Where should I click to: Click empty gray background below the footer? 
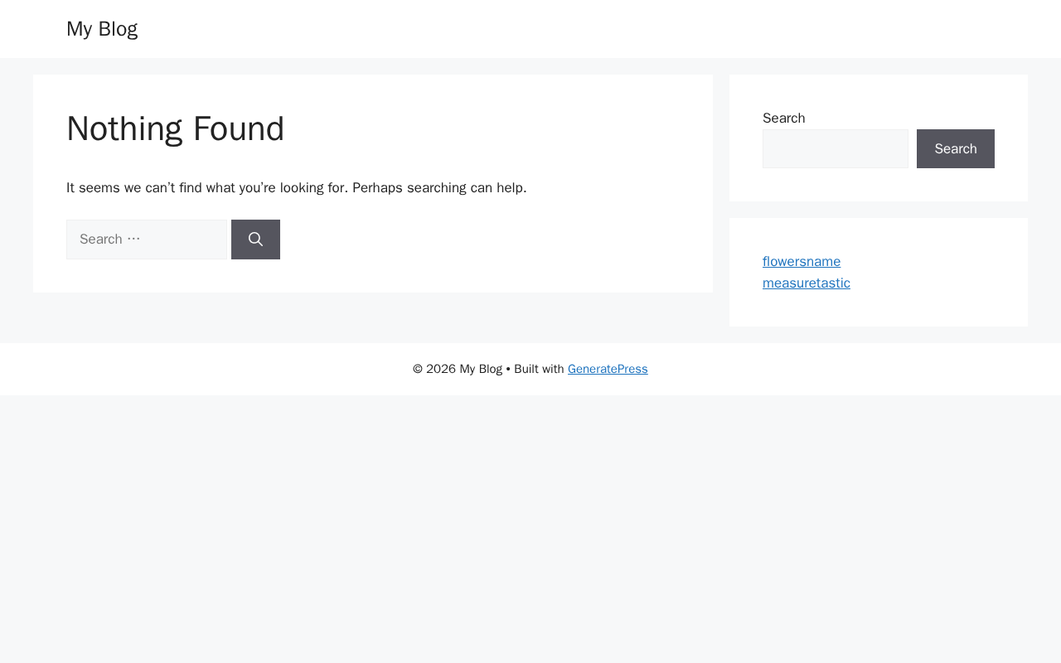530,530
